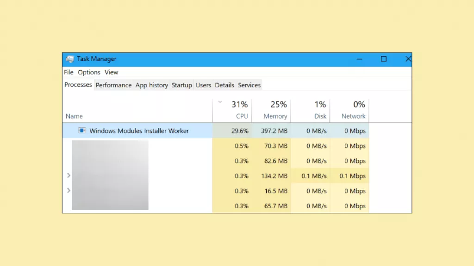The height and width of the screenshot is (266, 474).
Task: Close the Task Manager window
Action: 408,59
